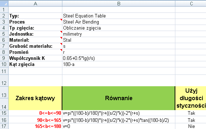Select the cell with 180-a

pos(119,64)
